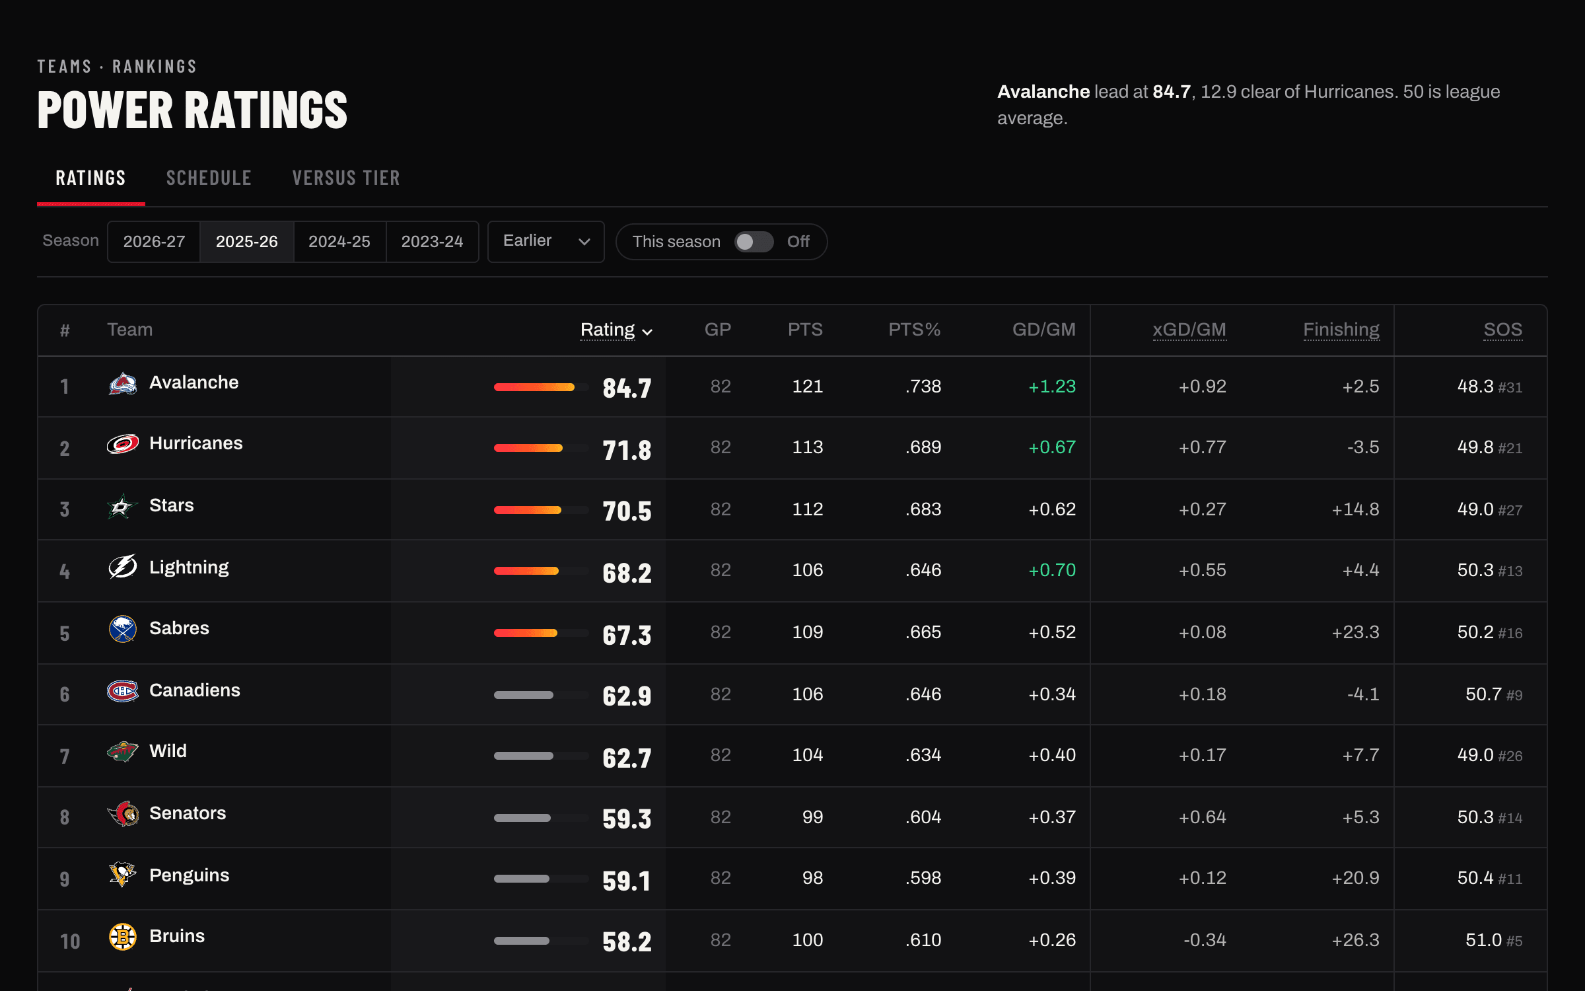This screenshot has width=1585, height=991.
Task: Toggle the This season switch
Action: click(754, 242)
